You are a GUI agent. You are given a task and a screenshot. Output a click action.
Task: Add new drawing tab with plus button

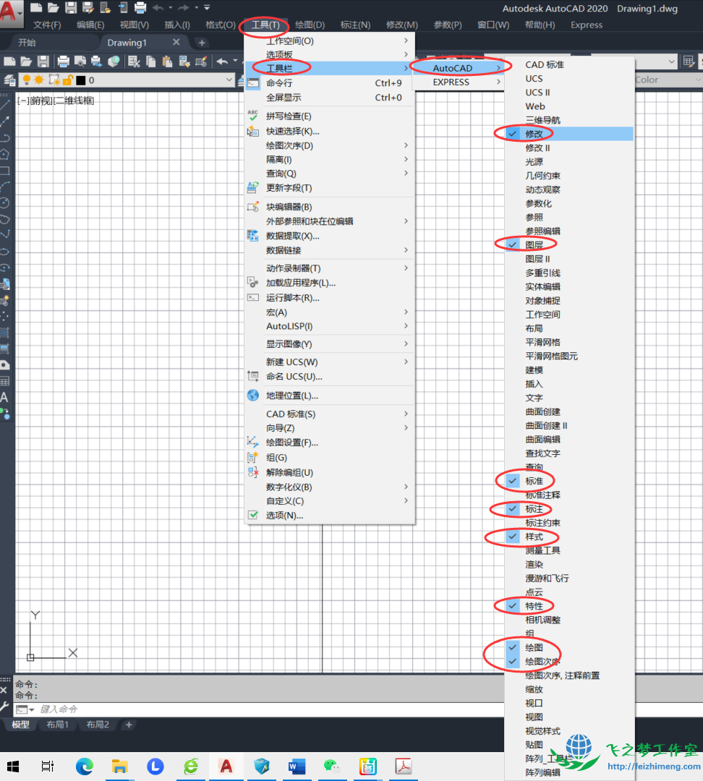pos(202,43)
